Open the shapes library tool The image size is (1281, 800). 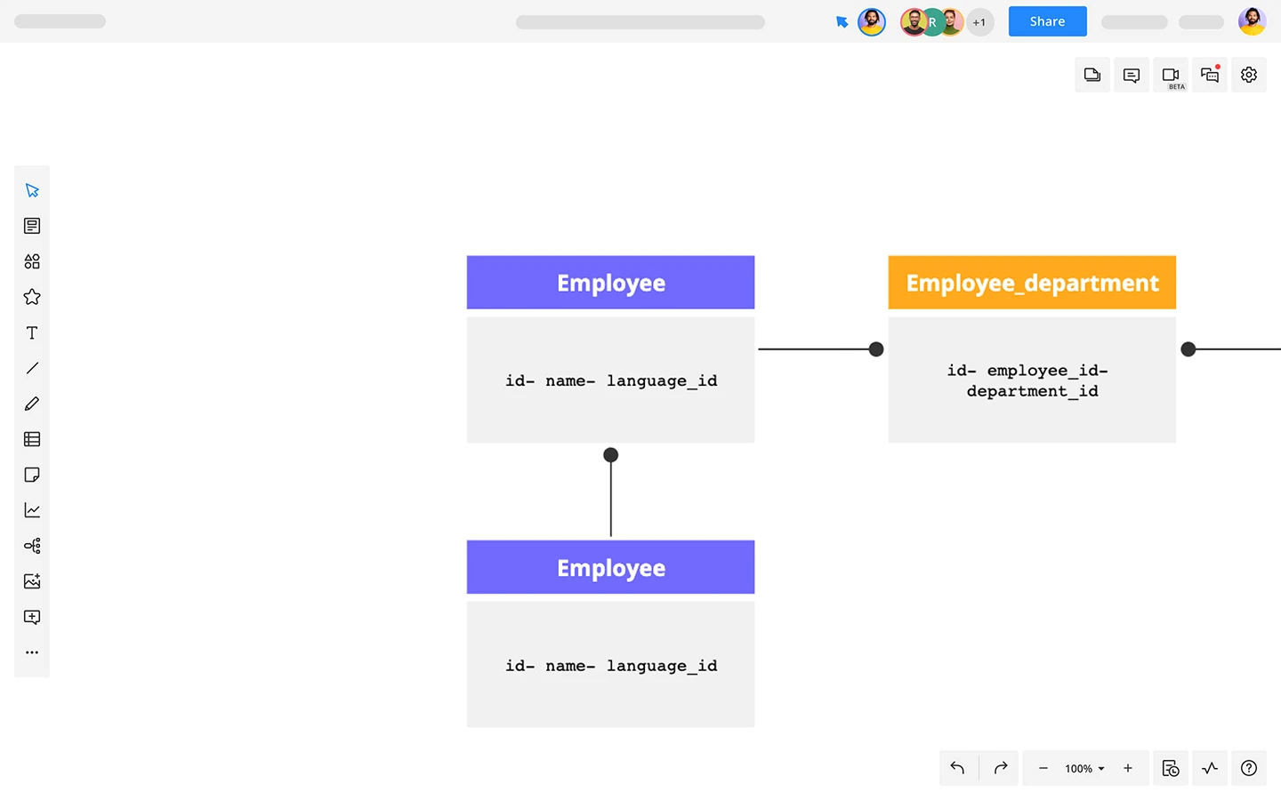32,261
